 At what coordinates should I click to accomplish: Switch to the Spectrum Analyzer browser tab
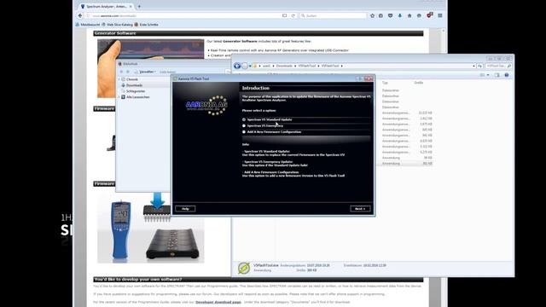(106, 6)
